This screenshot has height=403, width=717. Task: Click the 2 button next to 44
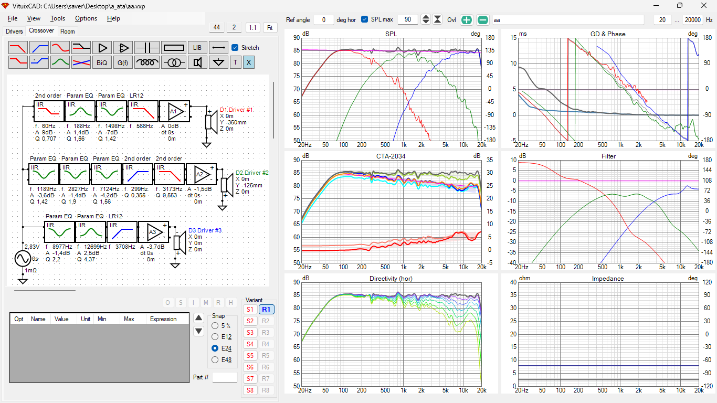[x=234, y=27]
